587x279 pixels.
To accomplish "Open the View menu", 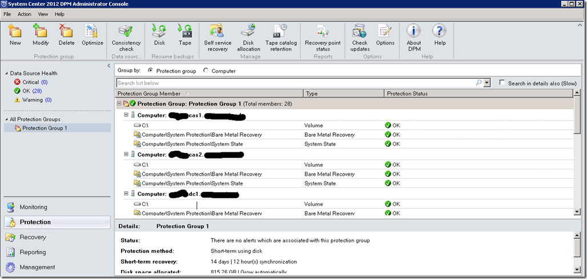I will [43, 14].
